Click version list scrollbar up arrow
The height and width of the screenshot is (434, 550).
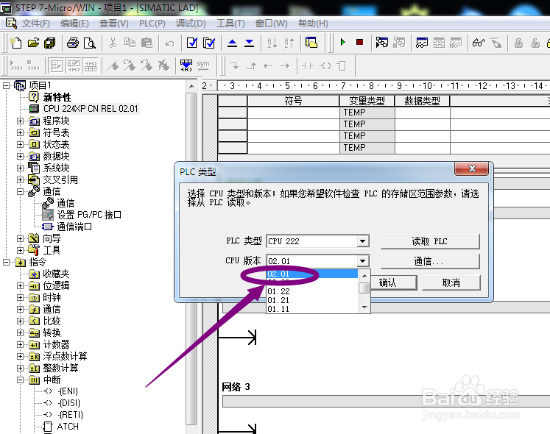pos(364,276)
